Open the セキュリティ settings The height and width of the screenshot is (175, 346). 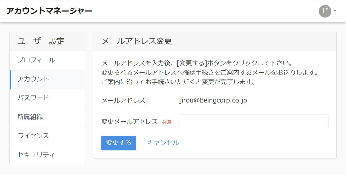click(x=36, y=155)
